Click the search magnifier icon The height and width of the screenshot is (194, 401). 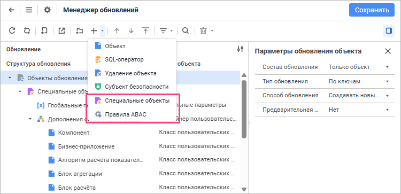point(186,31)
